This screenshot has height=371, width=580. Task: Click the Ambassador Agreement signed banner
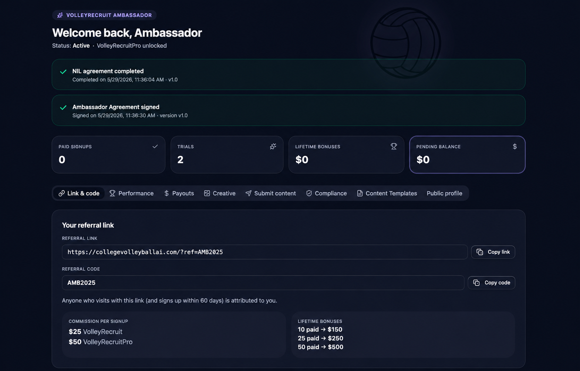point(289,110)
